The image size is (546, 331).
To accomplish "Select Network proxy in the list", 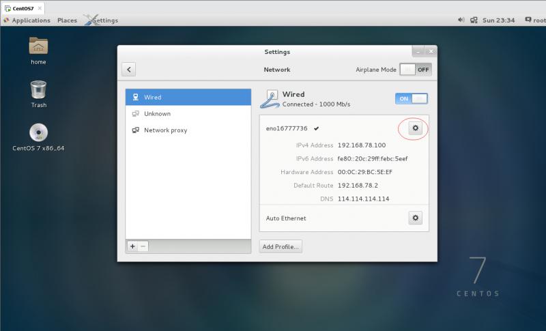I will click(x=188, y=130).
